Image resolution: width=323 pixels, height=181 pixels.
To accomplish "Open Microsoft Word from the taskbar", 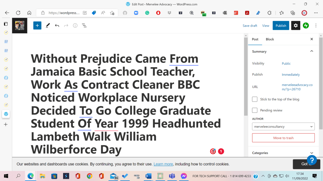I will coord(148,176).
